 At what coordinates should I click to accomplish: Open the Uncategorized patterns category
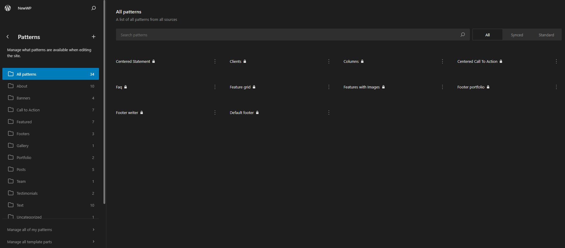(x=51, y=216)
